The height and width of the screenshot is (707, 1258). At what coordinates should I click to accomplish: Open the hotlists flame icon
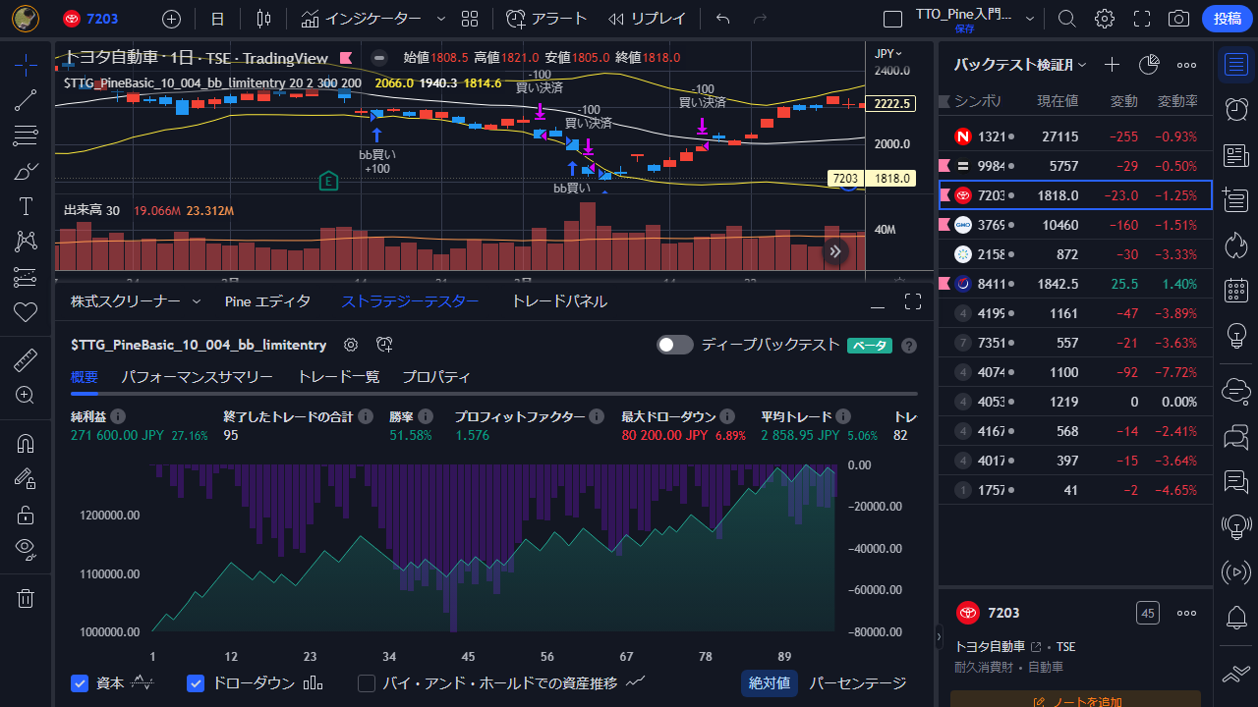pyautogui.click(x=1236, y=245)
